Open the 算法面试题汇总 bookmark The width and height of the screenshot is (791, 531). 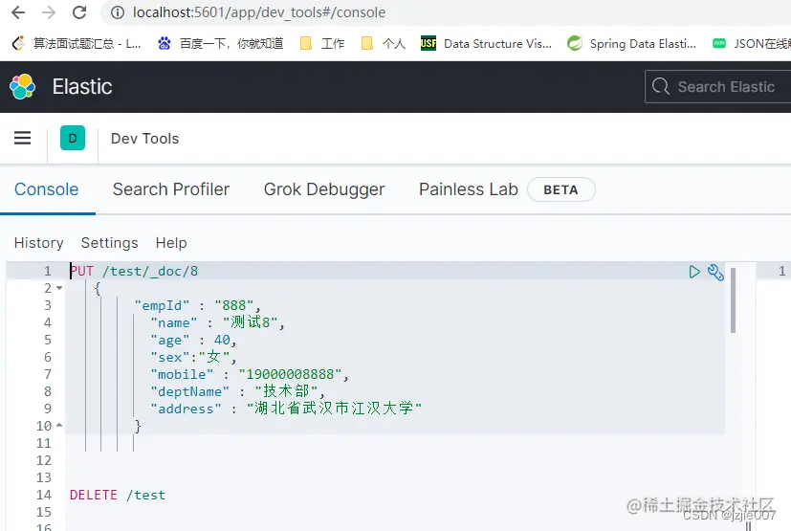click(77, 44)
